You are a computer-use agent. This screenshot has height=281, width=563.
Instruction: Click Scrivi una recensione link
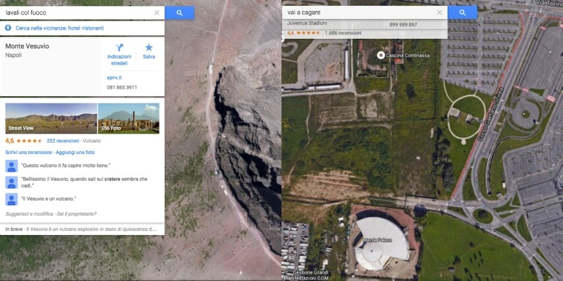(29, 152)
